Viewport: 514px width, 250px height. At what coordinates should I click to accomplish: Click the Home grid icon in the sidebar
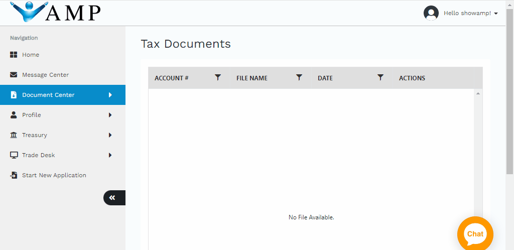14,55
